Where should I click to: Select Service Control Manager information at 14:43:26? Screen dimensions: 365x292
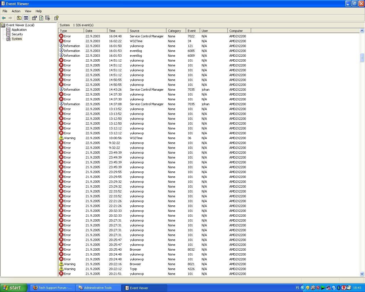[155, 90]
